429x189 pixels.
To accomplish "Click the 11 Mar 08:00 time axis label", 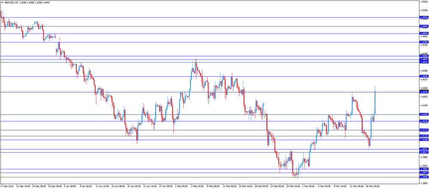I will point(356,186).
